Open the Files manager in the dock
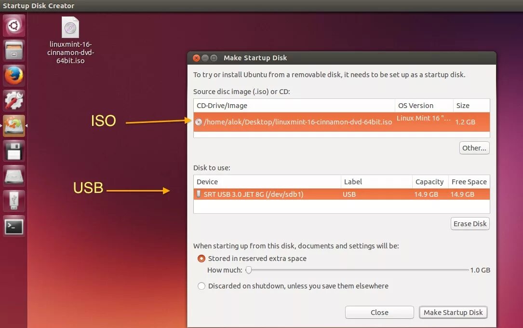 [13, 50]
